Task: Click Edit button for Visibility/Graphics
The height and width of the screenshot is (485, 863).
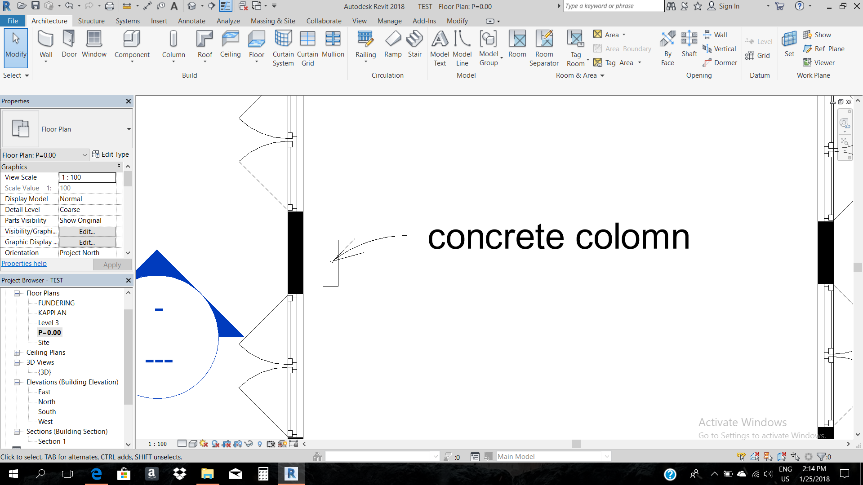Action: [87, 231]
